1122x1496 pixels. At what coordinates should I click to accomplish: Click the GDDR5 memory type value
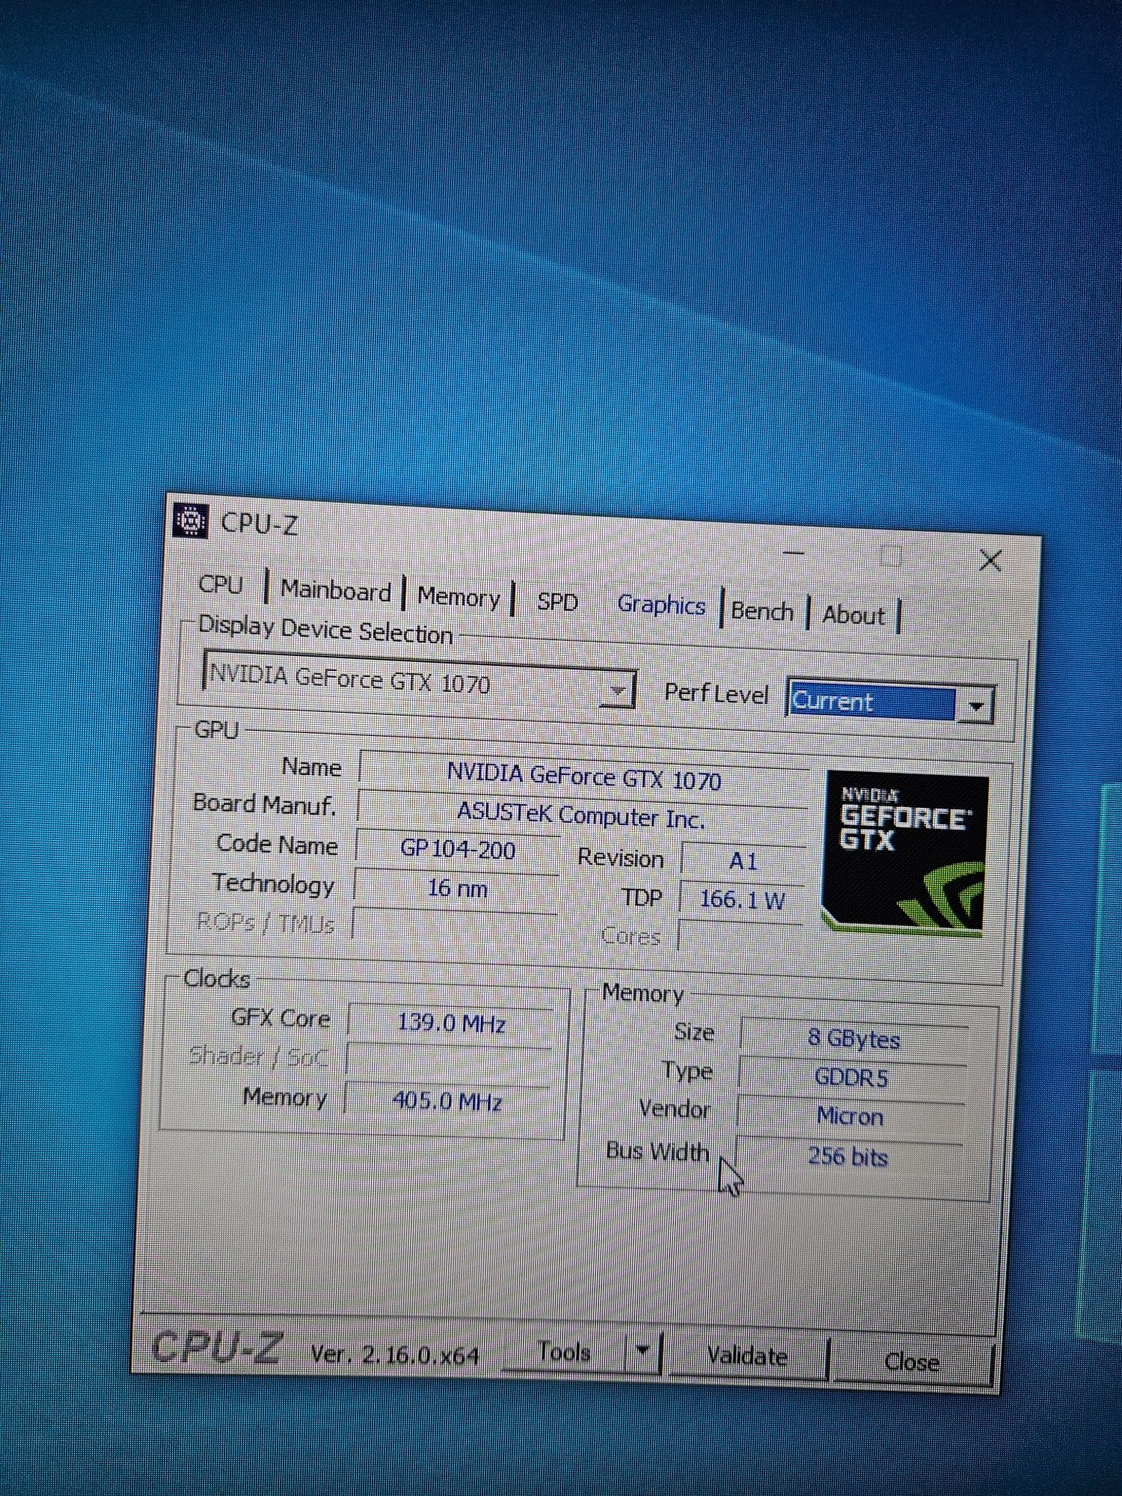click(x=851, y=1078)
